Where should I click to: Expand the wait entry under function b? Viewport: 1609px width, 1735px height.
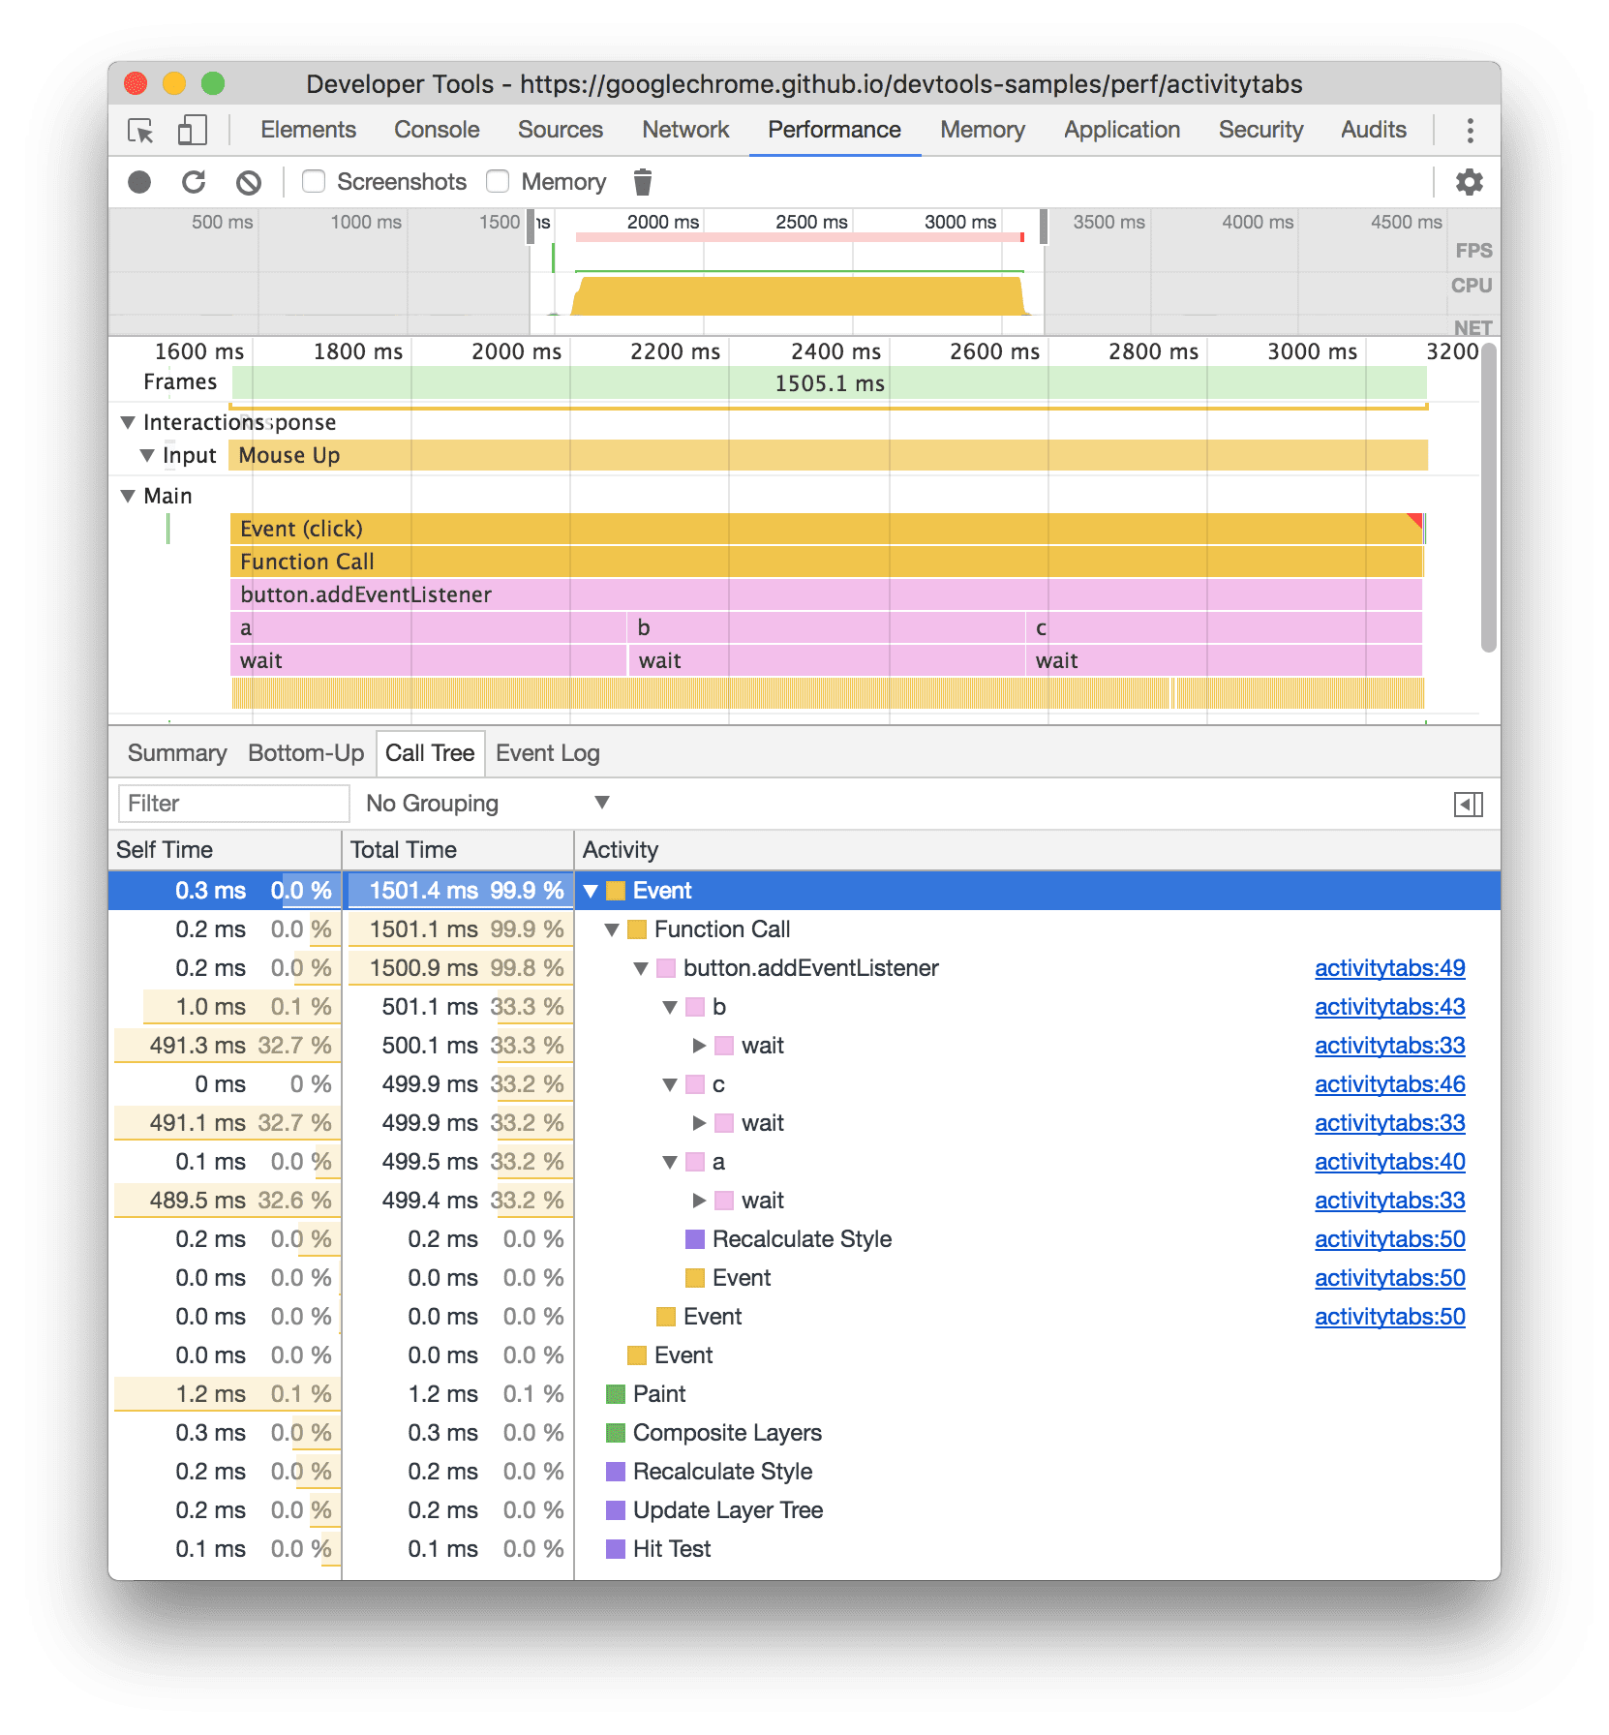(x=698, y=1045)
